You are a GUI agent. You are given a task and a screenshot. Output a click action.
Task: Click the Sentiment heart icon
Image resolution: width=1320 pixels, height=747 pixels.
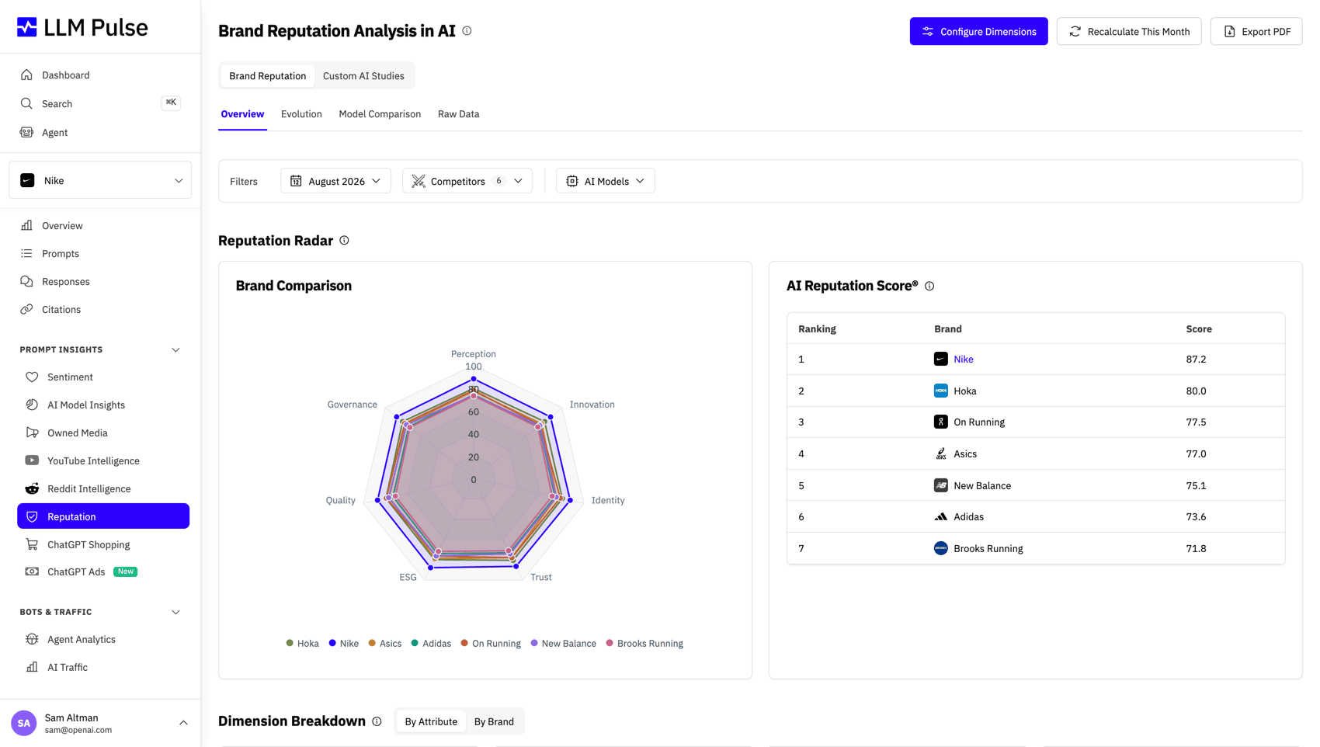click(32, 377)
